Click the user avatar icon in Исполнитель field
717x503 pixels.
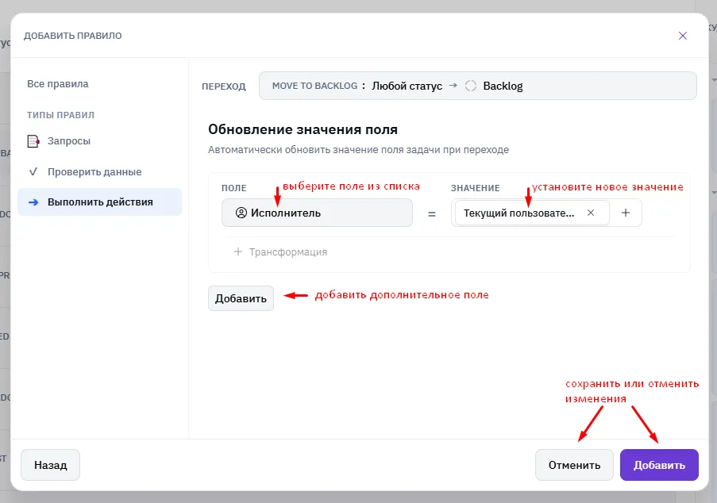click(241, 213)
